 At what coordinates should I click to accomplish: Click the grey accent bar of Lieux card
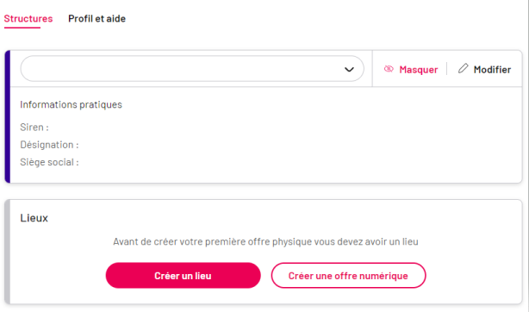pyautogui.click(x=8, y=252)
